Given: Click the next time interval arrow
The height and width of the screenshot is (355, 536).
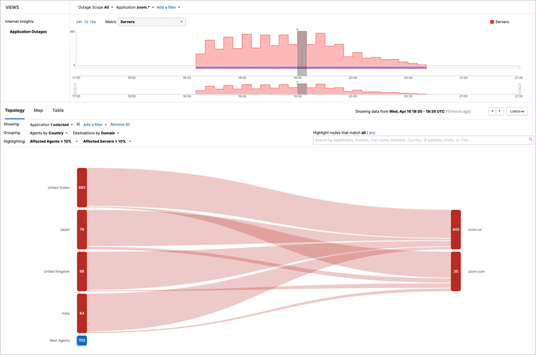Looking at the screenshot, I should click(x=499, y=111).
